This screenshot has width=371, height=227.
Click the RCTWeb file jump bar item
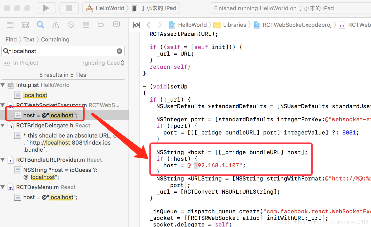(x=355, y=25)
